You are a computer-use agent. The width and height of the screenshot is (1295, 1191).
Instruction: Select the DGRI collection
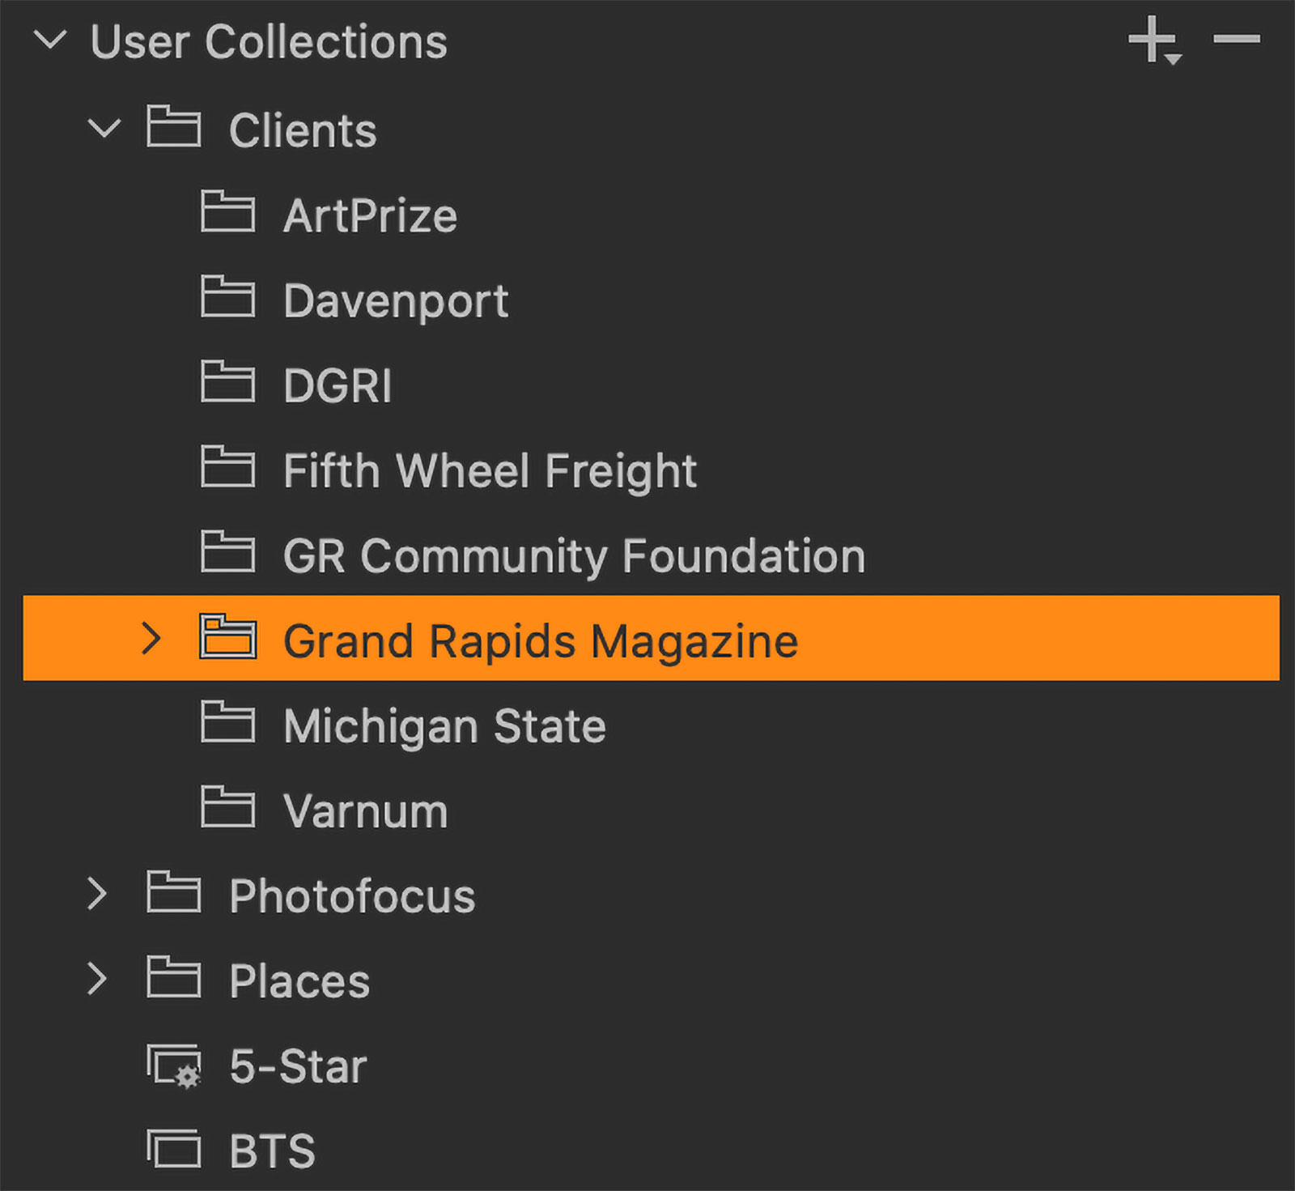coord(338,385)
